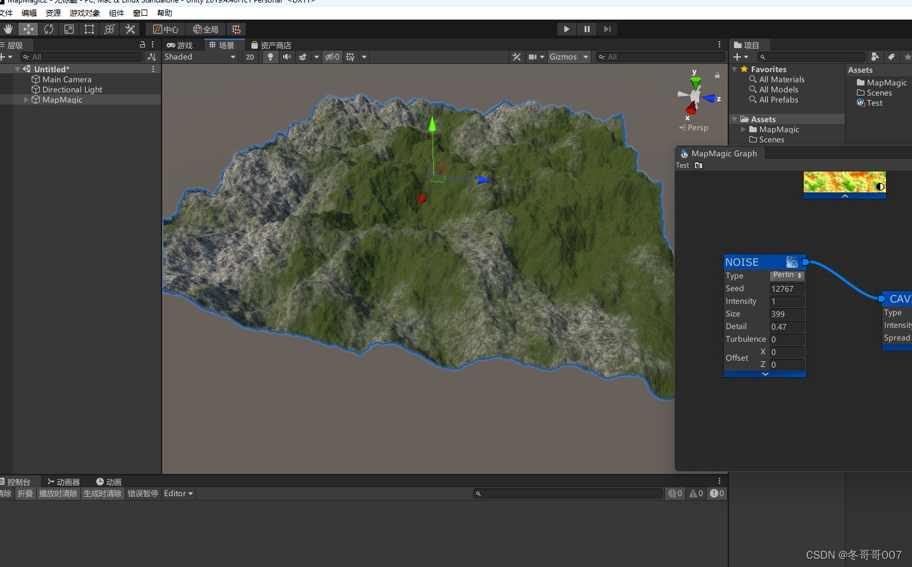Toggle scene visibility count button
Viewport: 912px width, 567px height.
tap(332, 56)
